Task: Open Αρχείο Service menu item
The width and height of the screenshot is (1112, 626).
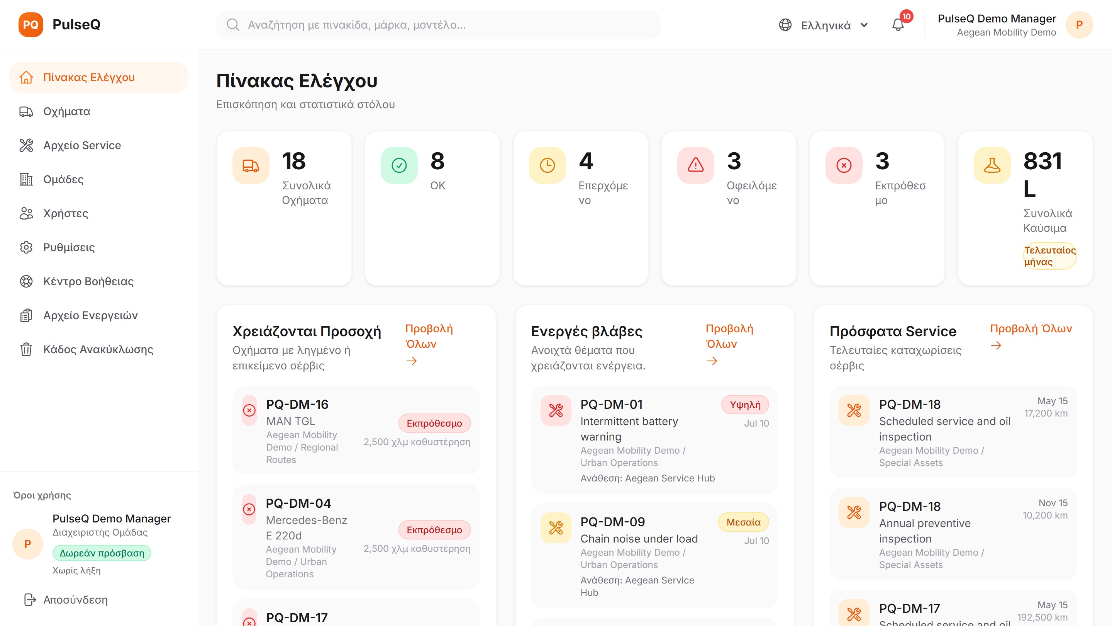Action: click(x=99, y=145)
